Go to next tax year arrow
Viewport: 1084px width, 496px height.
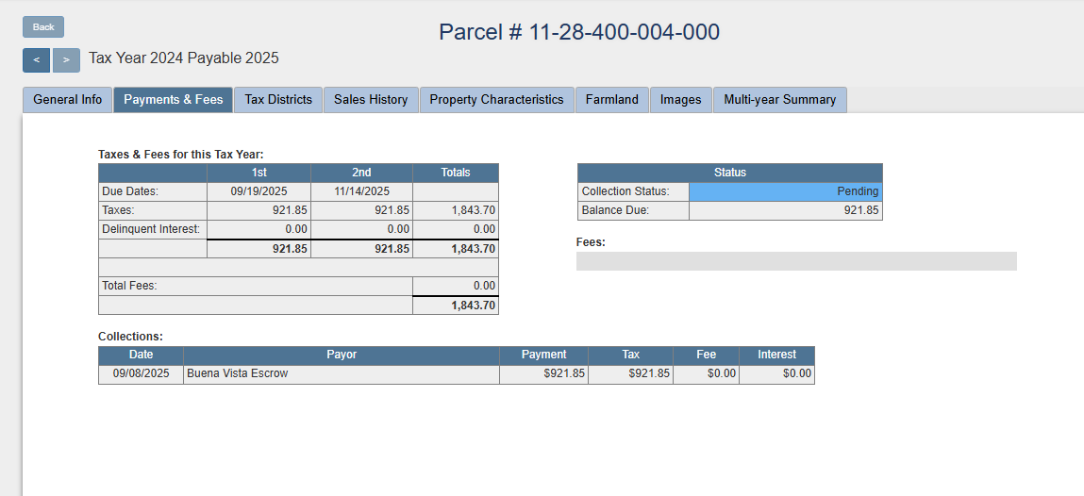pyautogui.click(x=66, y=59)
